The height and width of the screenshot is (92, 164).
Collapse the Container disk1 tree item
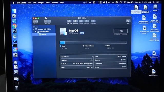tap(35, 32)
